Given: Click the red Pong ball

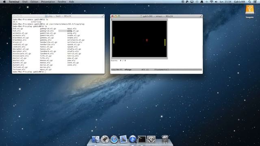Looking at the screenshot, I should coord(147,40).
